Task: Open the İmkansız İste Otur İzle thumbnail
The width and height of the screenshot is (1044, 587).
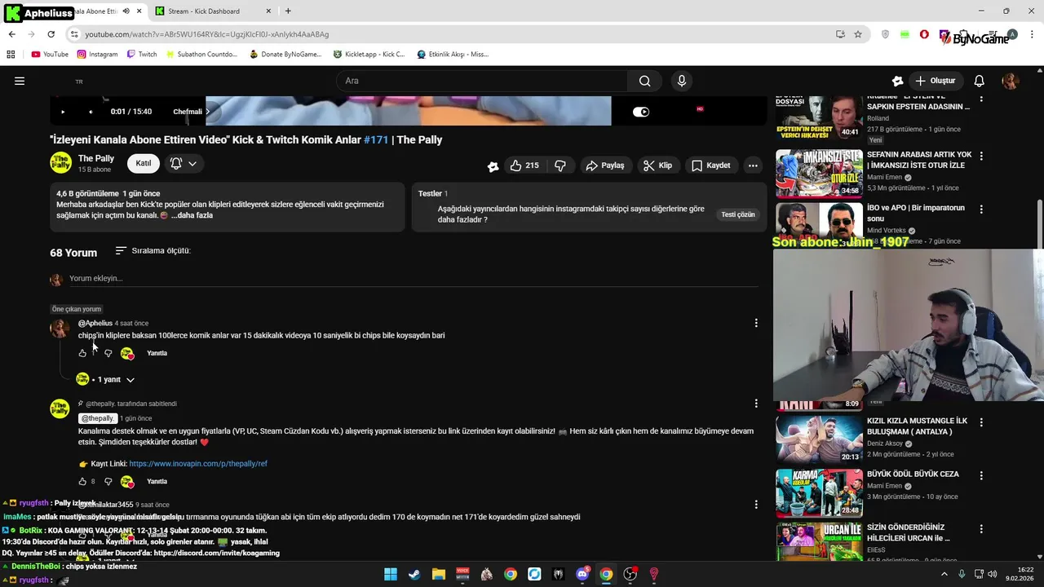Action: click(x=818, y=173)
